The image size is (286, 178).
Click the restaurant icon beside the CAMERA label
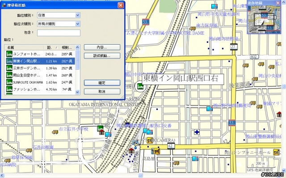coord(150,140)
